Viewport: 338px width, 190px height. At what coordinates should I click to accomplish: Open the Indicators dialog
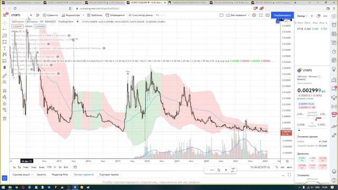coord(71,15)
